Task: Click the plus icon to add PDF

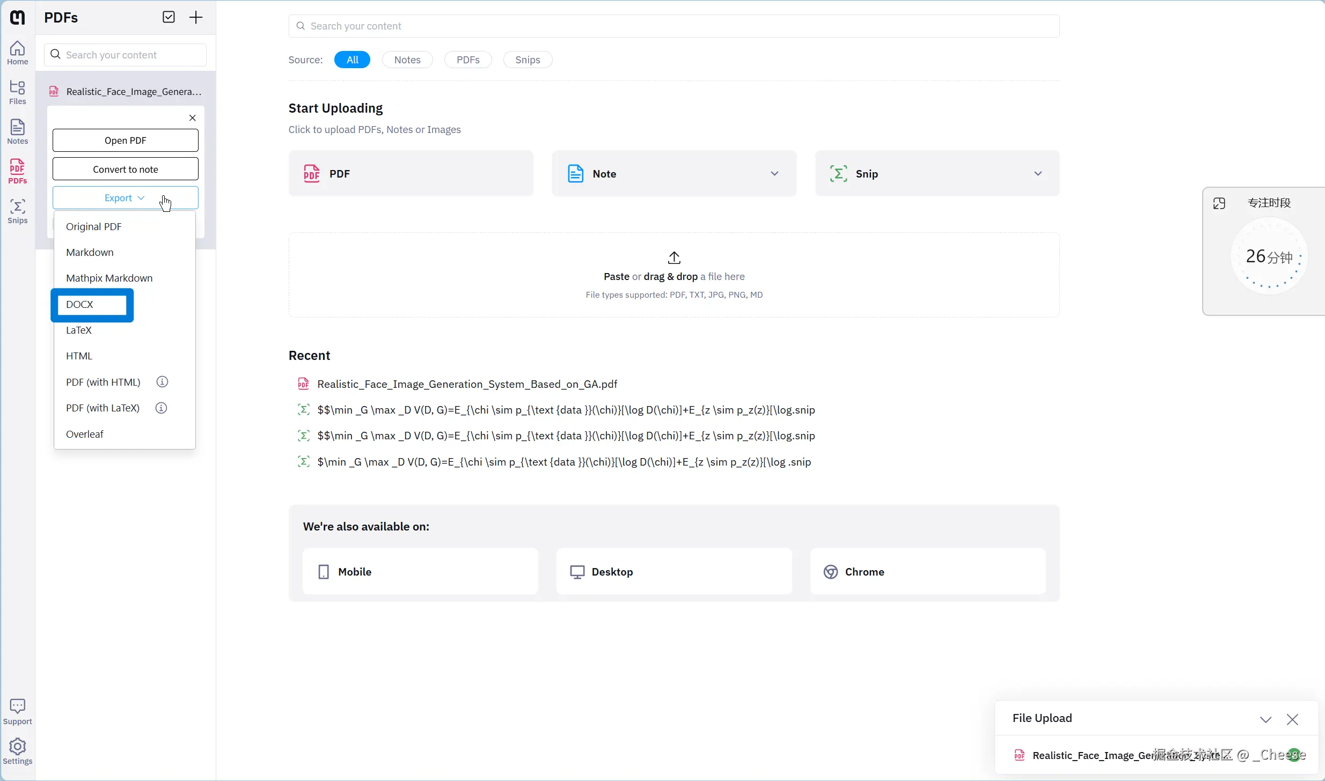Action: (x=196, y=17)
